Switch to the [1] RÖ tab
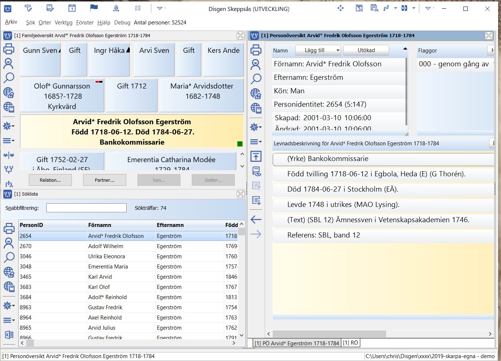The width and height of the screenshot is (501, 361). [x=350, y=343]
